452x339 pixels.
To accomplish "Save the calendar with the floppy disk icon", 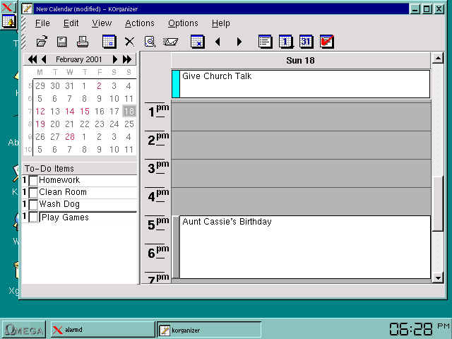I will pyautogui.click(x=61, y=42).
